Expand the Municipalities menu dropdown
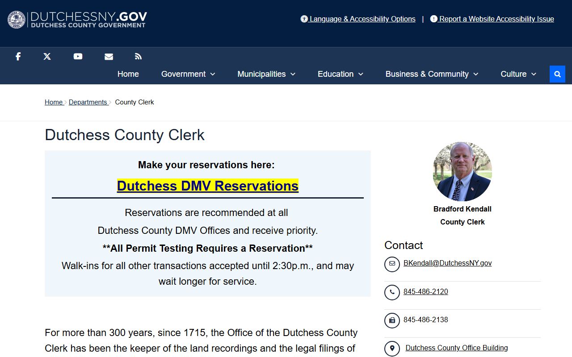572x357 pixels. pos(266,74)
